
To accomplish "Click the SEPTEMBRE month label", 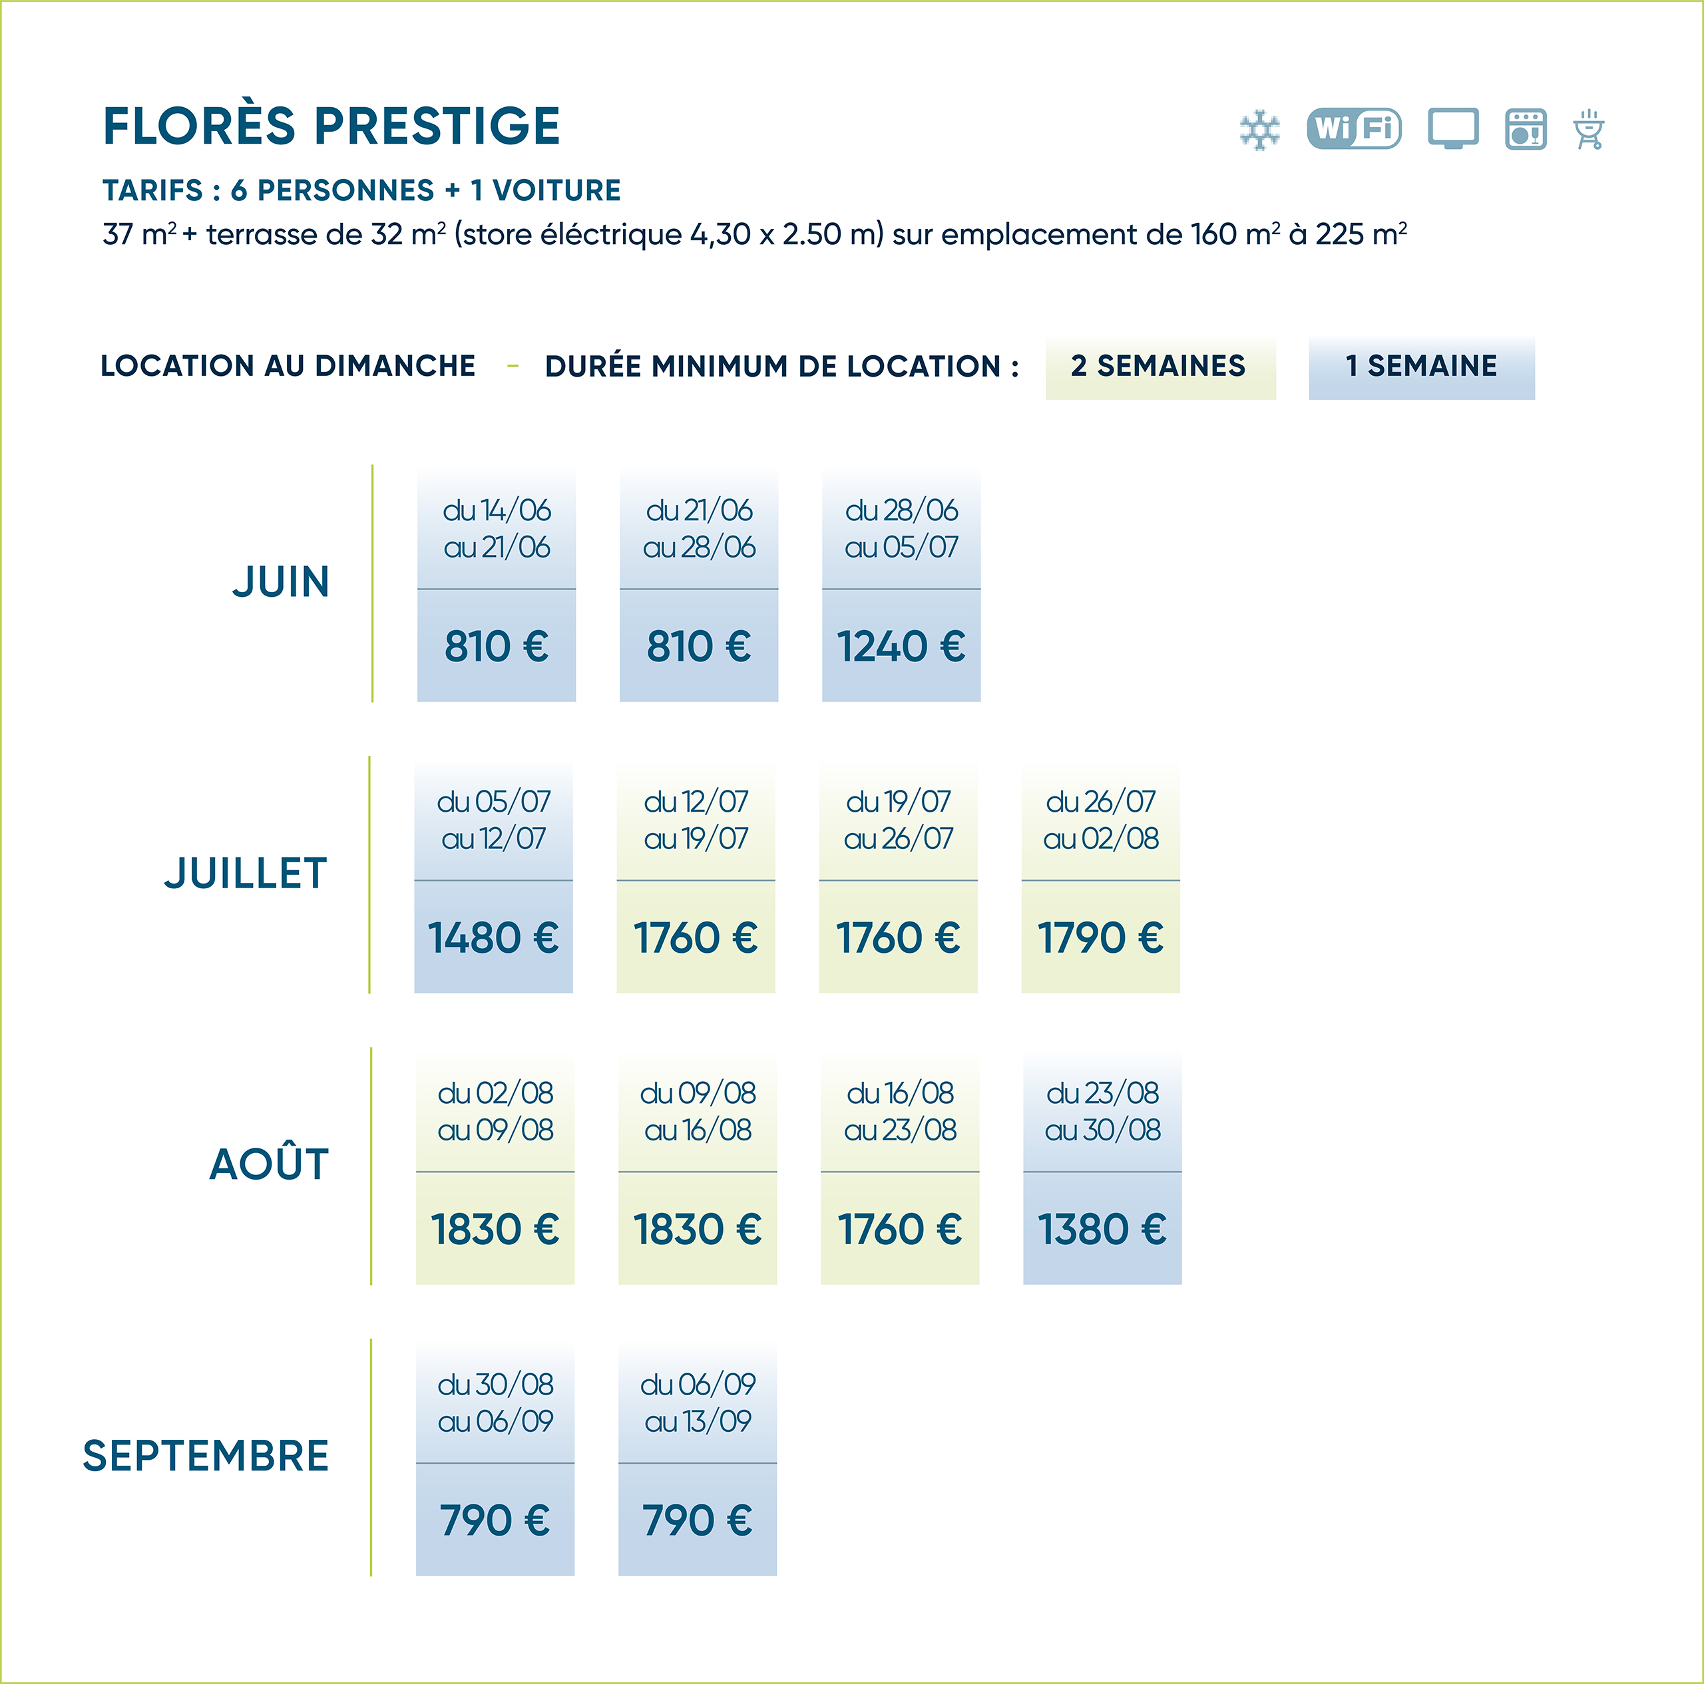I will (206, 1456).
